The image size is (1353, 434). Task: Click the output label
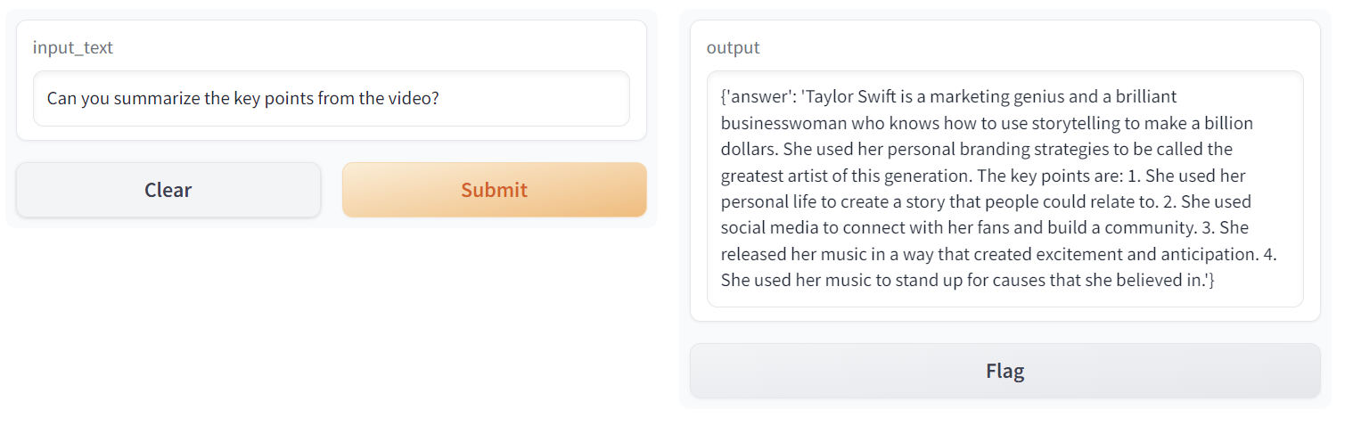click(x=733, y=48)
